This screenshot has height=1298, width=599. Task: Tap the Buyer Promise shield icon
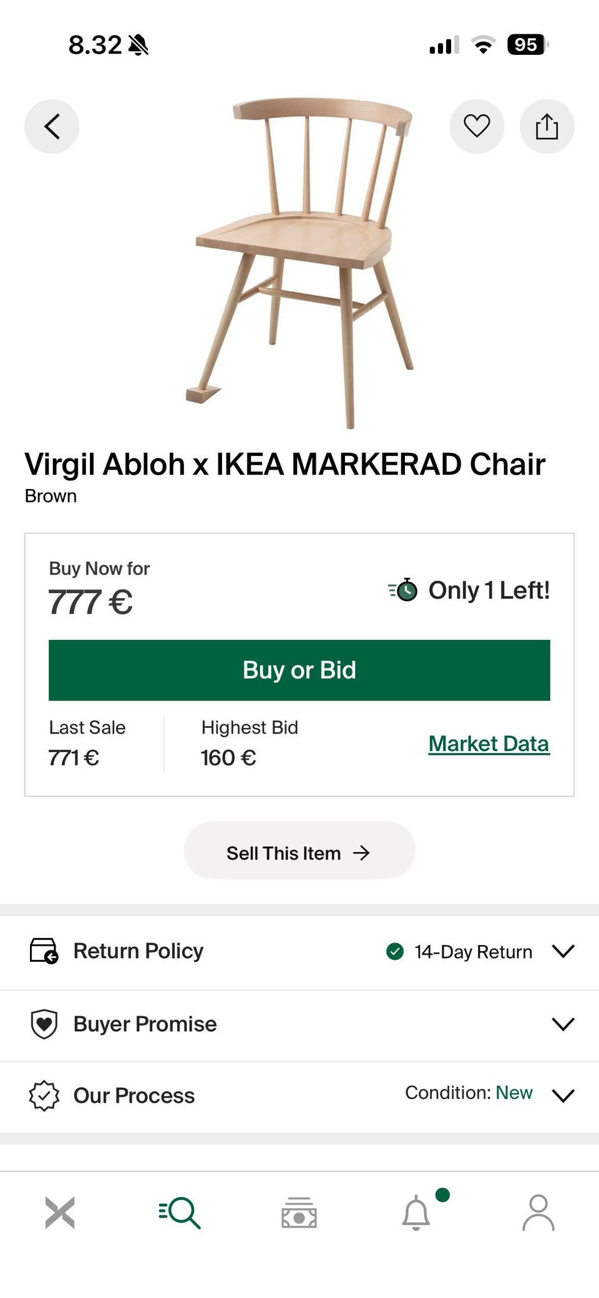coord(44,1024)
